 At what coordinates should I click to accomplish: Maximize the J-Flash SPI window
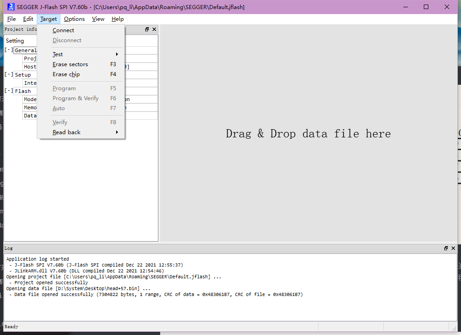426,7
